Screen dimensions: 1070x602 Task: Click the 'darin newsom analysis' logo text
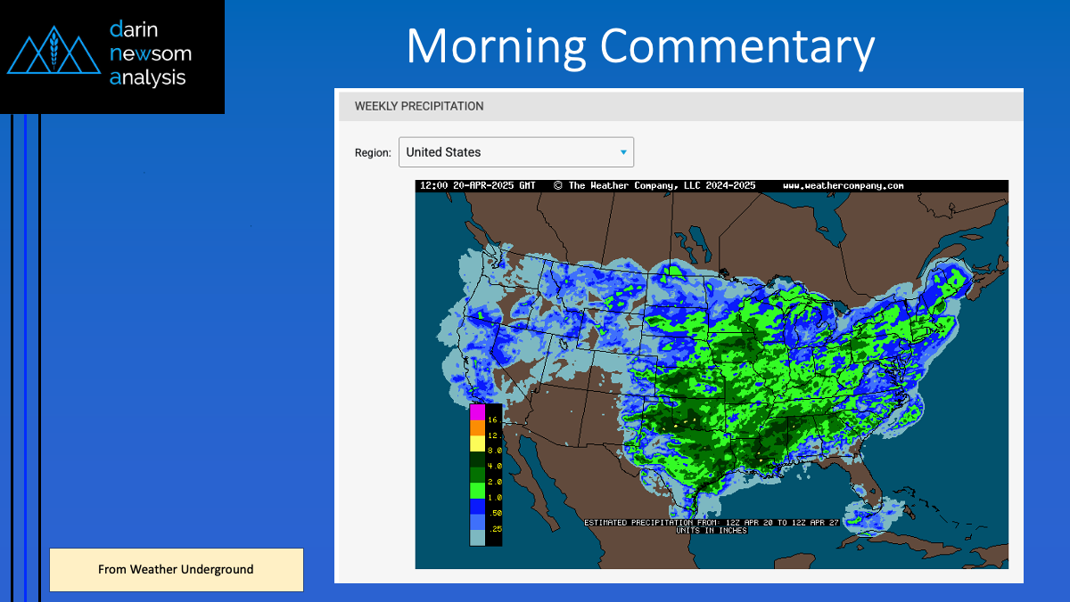150,54
